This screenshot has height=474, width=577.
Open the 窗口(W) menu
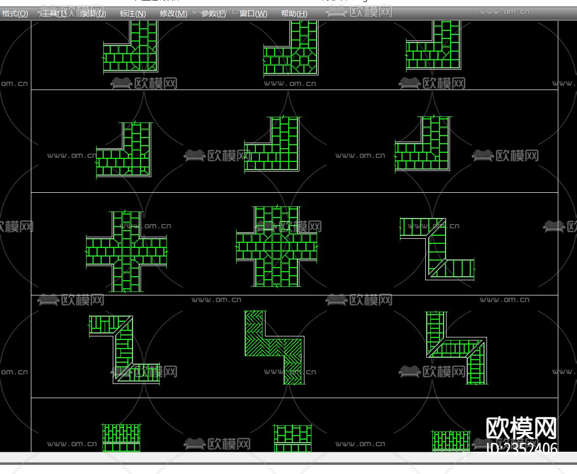click(x=253, y=14)
